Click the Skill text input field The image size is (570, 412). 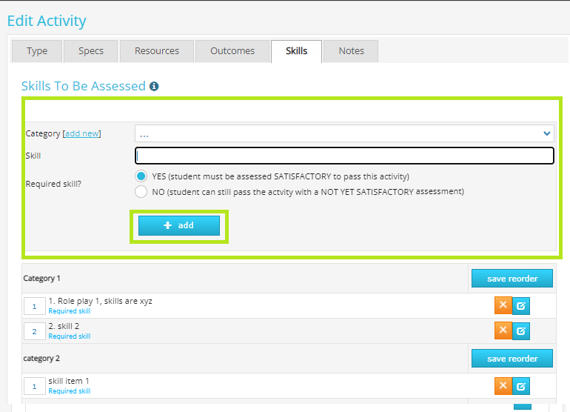pos(344,156)
